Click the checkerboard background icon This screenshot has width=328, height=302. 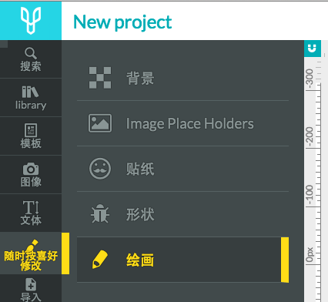click(100, 78)
